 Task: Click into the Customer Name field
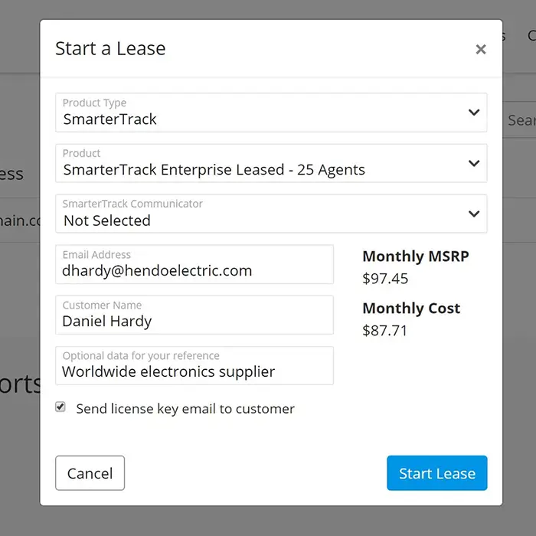coord(194,315)
